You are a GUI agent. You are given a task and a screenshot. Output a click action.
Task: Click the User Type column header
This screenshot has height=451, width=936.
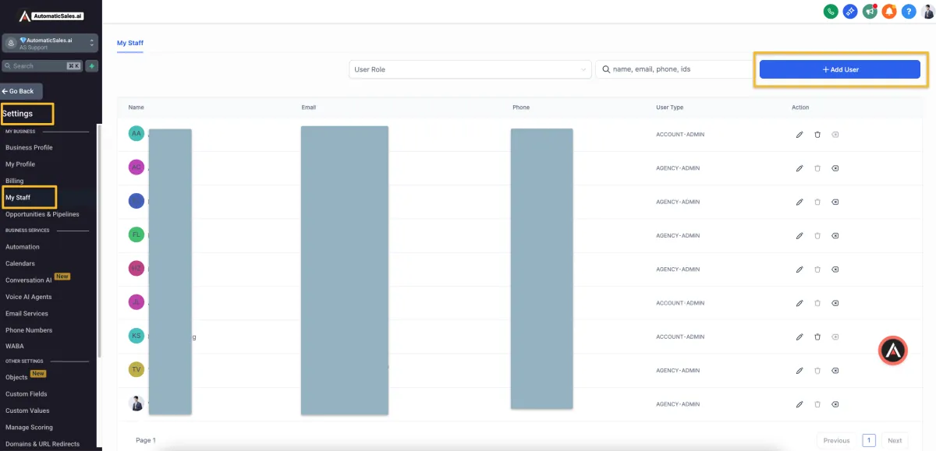click(669, 107)
